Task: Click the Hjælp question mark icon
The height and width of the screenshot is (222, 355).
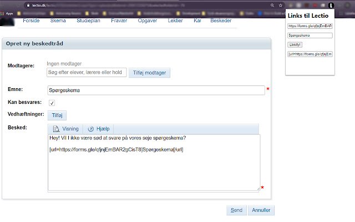Action: pyautogui.click(x=91, y=129)
